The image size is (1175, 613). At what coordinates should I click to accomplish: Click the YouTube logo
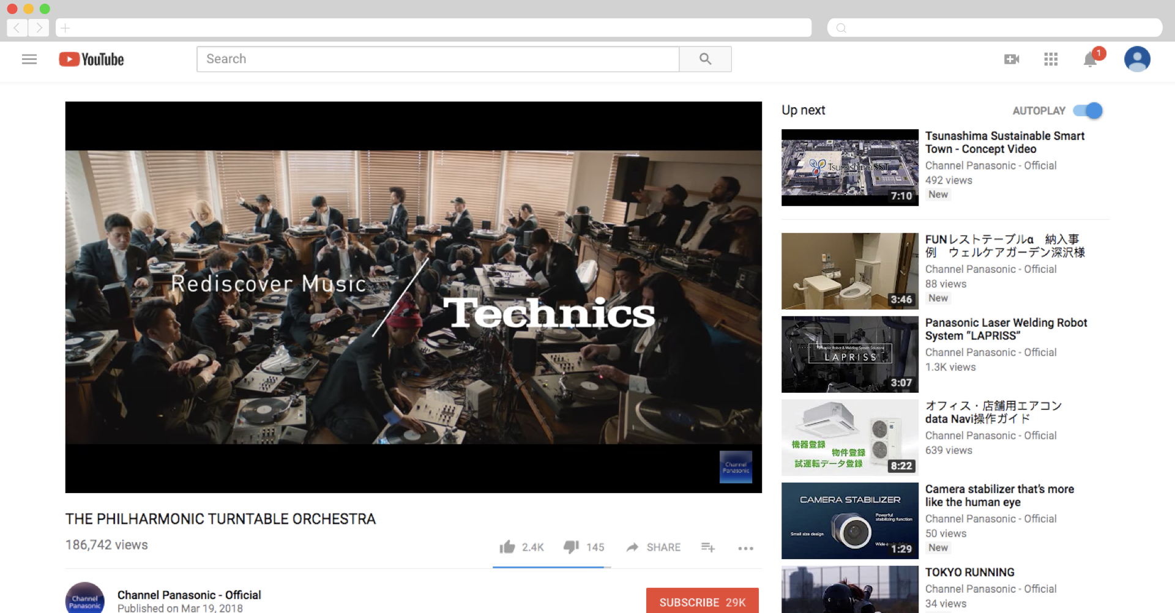coord(91,59)
